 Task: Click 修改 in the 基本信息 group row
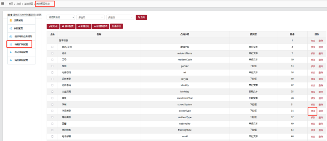tap(313, 41)
